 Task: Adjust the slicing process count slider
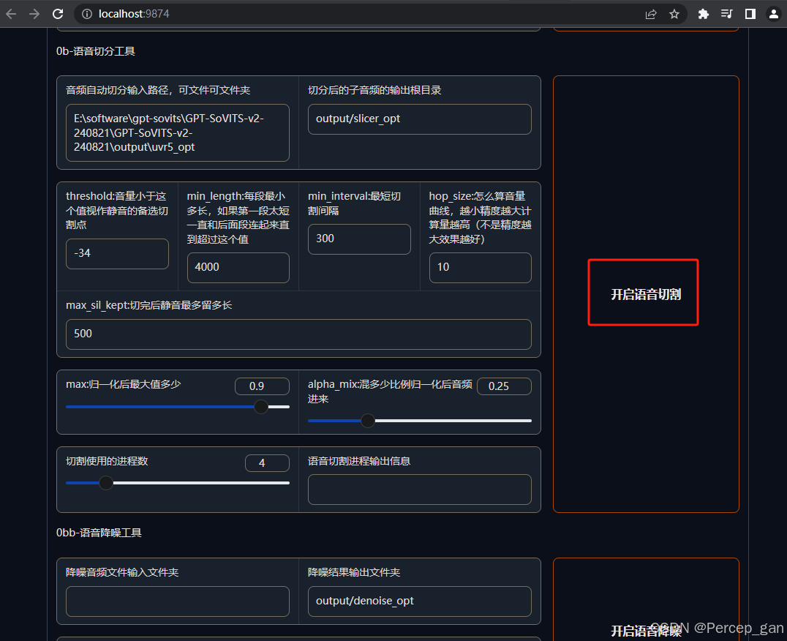pyautogui.click(x=178, y=483)
